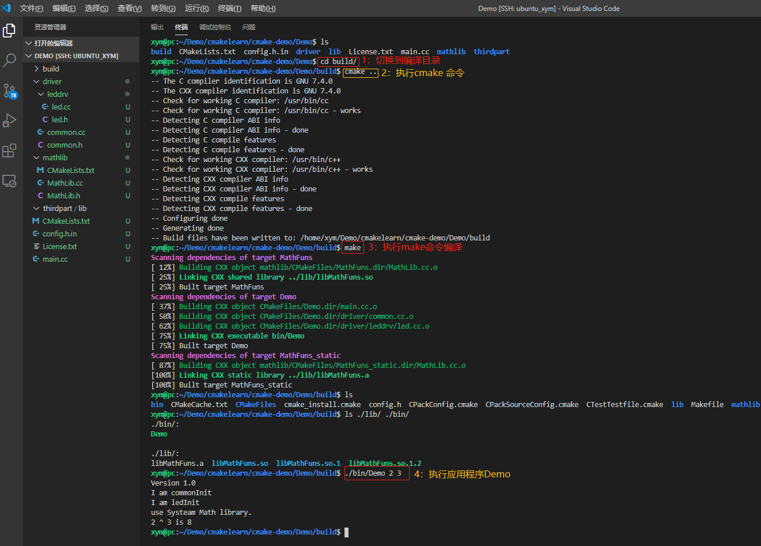Open common.h in the explorer
Viewport: 761px width, 546px height.
pyautogui.click(x=65, y=145)
